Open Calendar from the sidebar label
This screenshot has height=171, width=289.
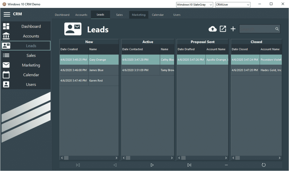tap(31, 75)
